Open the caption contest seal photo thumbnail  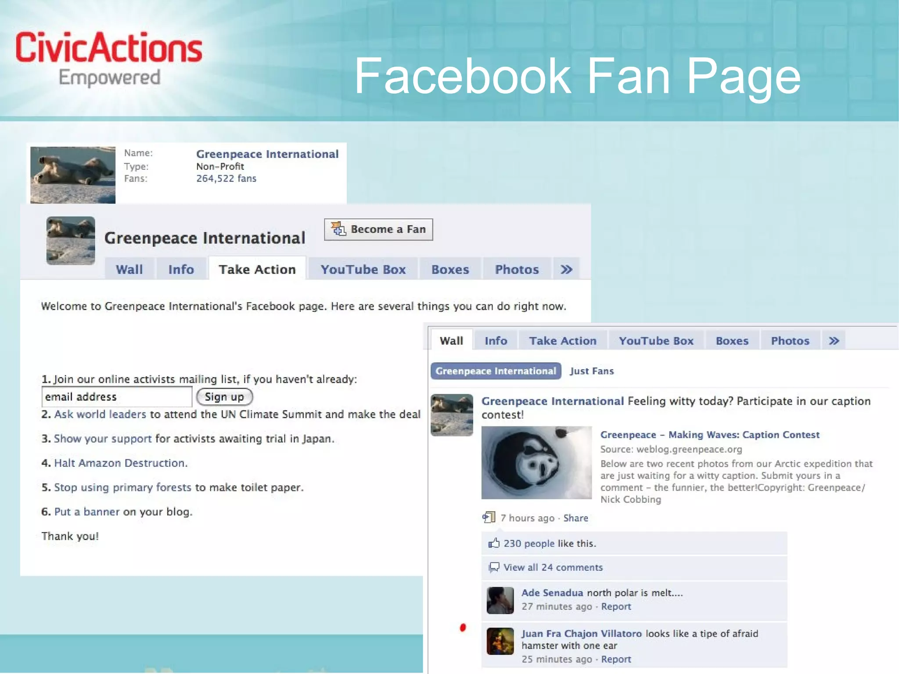(536, 462)
